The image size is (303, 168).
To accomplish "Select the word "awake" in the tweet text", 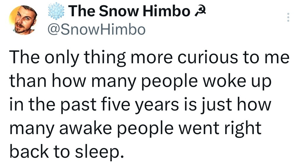I will [86, 129].
